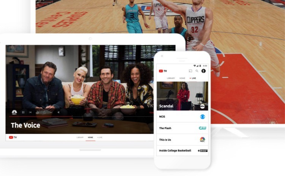Open the Scandal thumbnail on the phone
This screenshot has height=176, width=285.
182,96
